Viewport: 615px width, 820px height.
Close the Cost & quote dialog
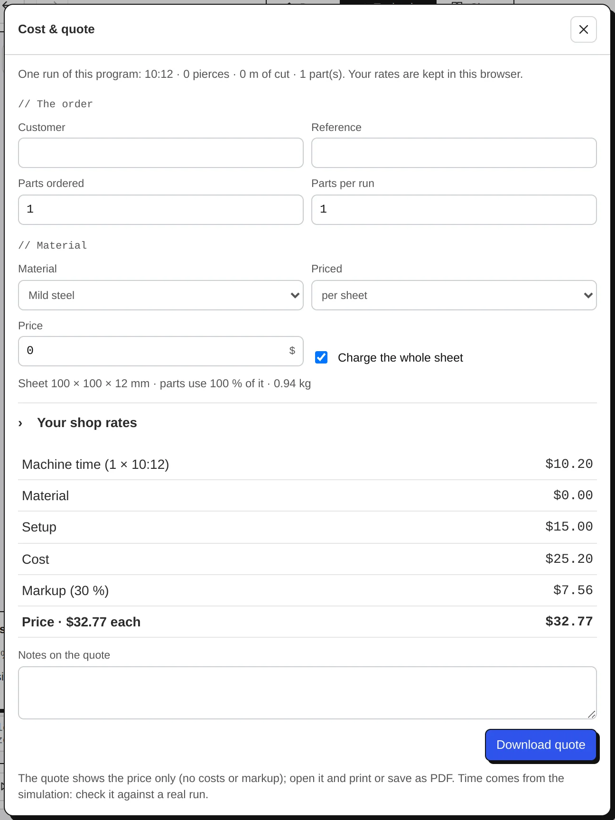[583, 29]
